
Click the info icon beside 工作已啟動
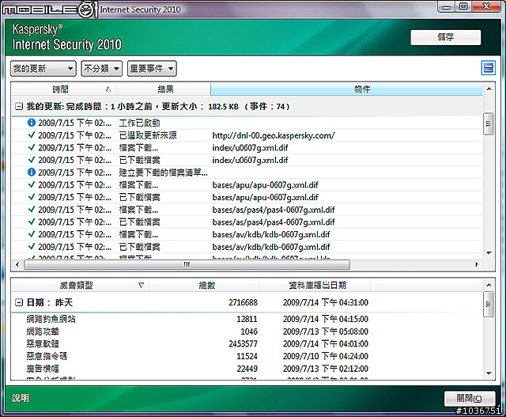click(32, 123)
